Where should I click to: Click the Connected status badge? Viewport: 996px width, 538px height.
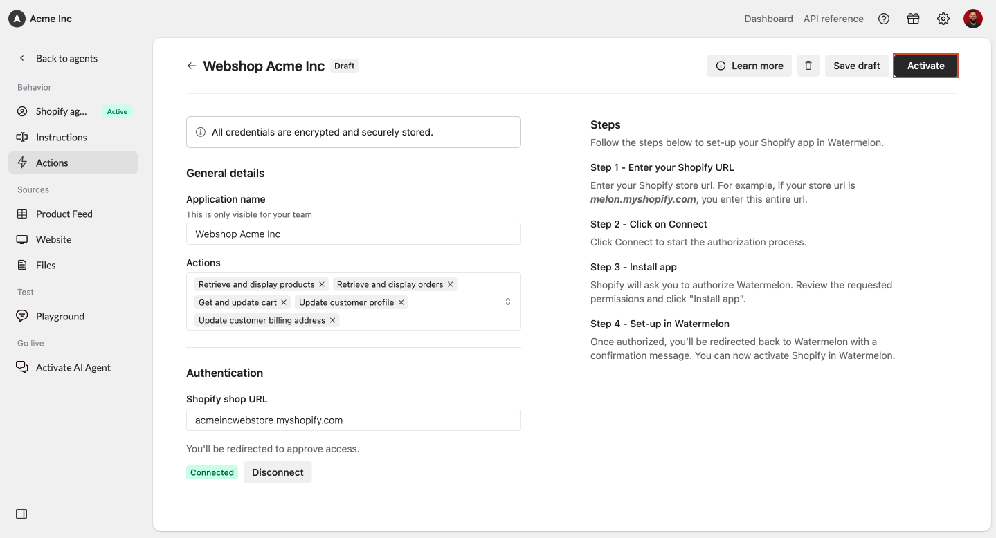(212, 472)
